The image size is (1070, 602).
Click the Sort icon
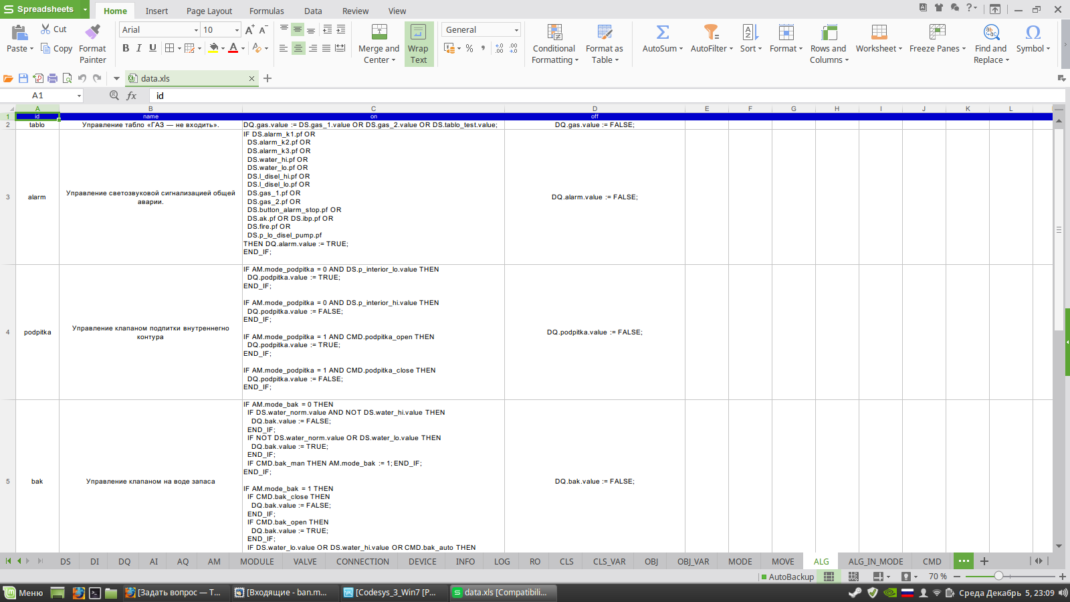pyautogui.click(x=750, y=31)
